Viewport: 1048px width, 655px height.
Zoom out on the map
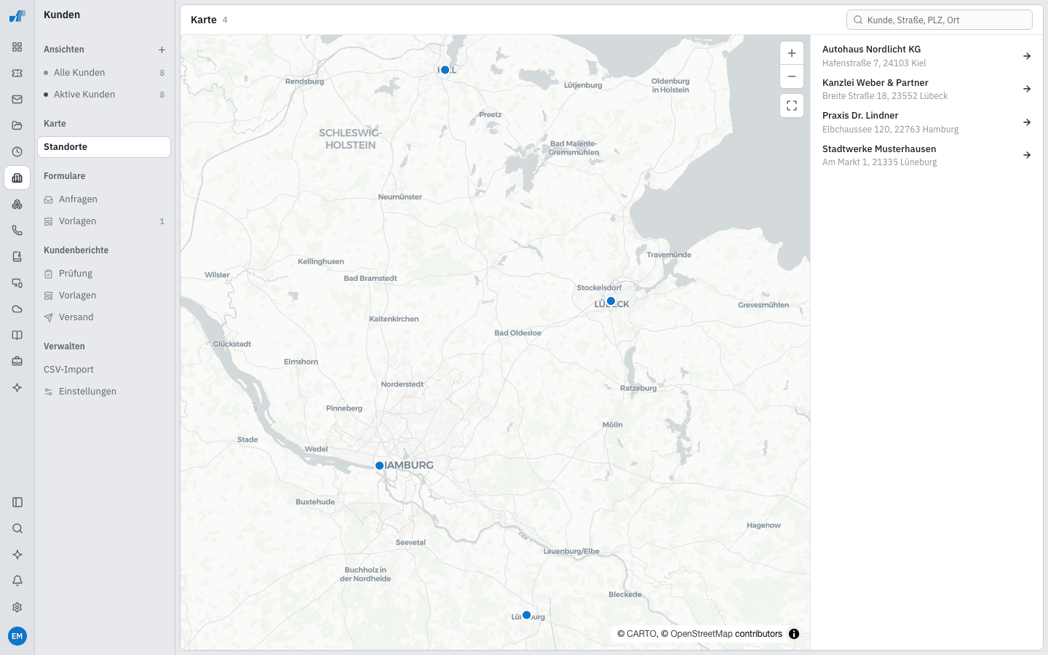792,76
